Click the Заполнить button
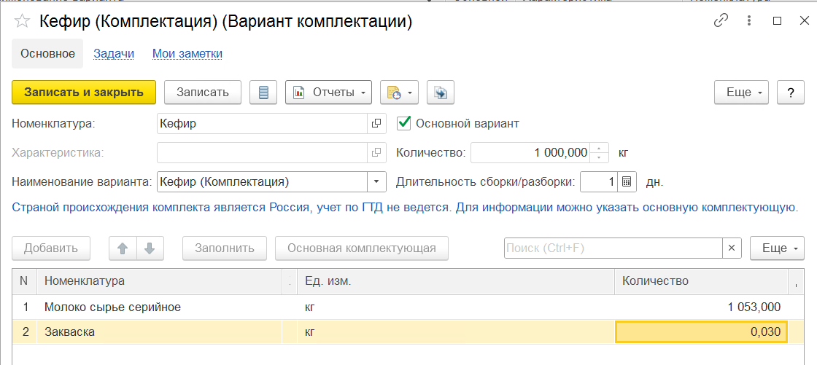Image resolution: width=817 pixels, height=365 pixels. (225, 248)
